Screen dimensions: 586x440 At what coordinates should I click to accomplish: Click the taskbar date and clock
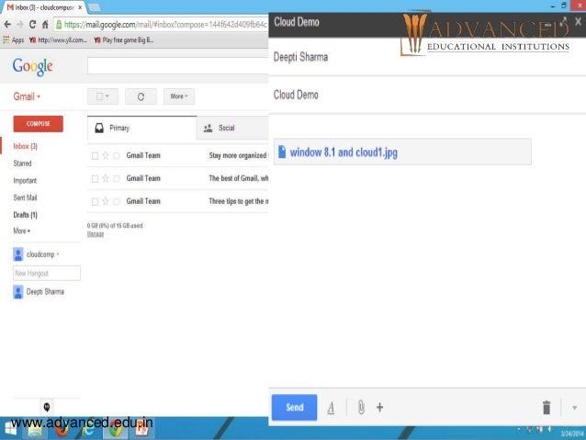572,434
